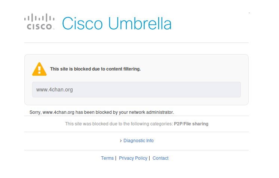Viewport: 279px width, 178px height.
Task: Click the 'blocked due to content filtering' heading
Action: (95, 69)
